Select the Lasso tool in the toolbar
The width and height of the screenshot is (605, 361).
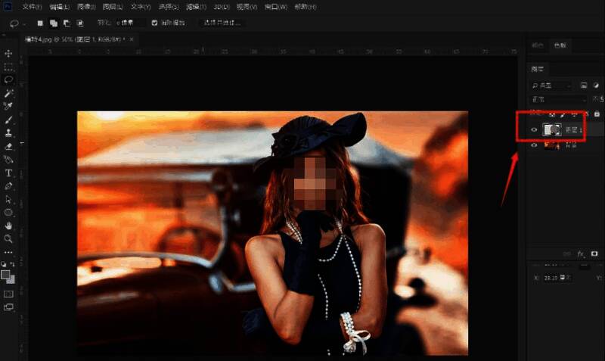click(x=8, y=79)
